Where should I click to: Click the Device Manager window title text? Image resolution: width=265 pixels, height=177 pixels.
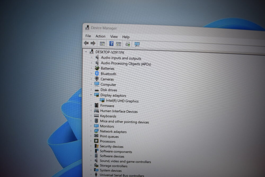pyautogui.click(x=104, y=28)
